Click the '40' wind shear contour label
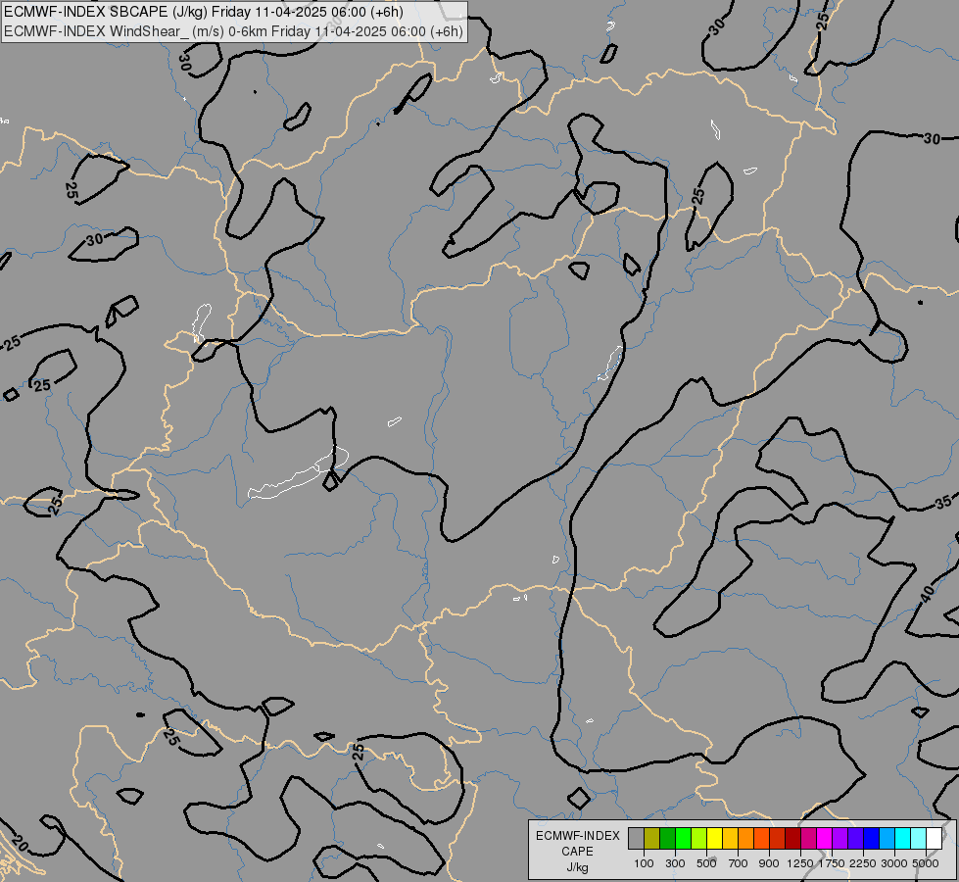959x882 pixels. [x=928, y=594]
